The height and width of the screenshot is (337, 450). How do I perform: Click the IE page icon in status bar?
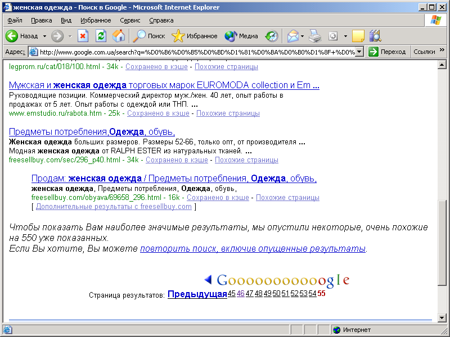(7, 330)
